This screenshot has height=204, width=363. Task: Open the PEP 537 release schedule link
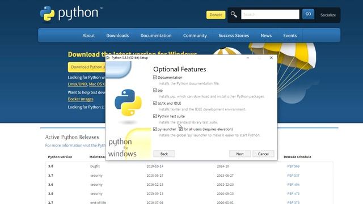(x=293, y=175)
